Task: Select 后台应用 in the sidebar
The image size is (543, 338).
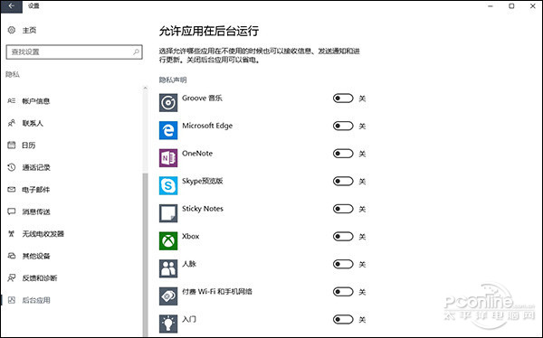Action: [x=36, y=300]
